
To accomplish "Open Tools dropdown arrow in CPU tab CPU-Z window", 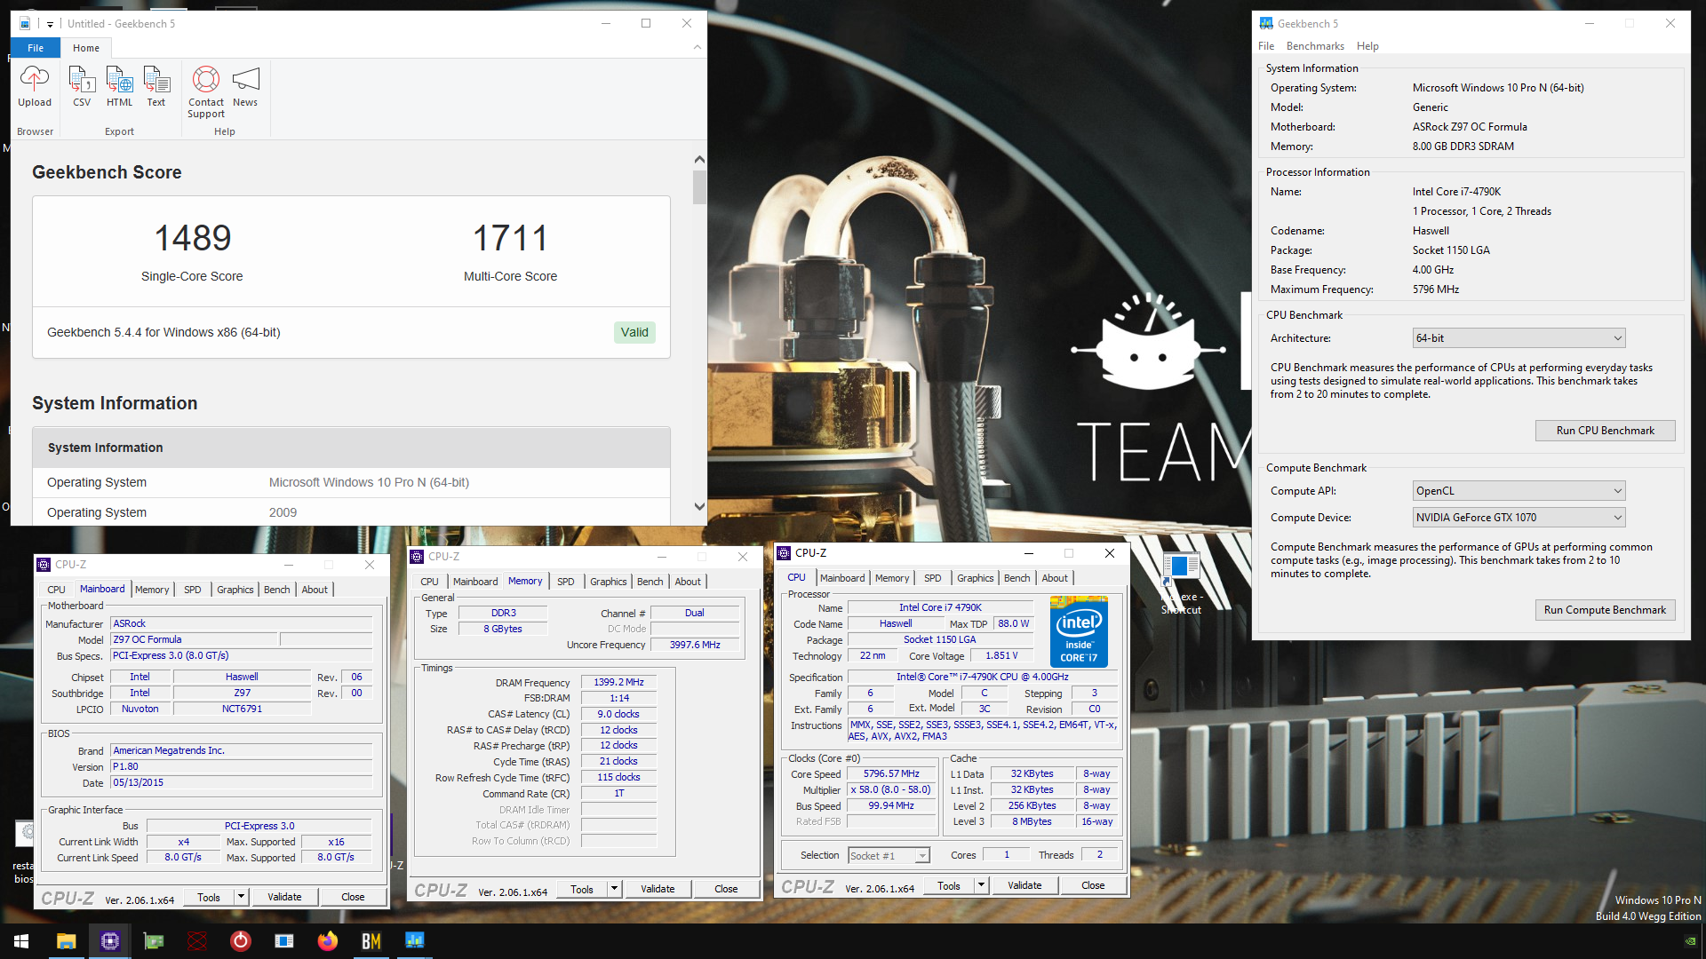I will pos(981,885).
